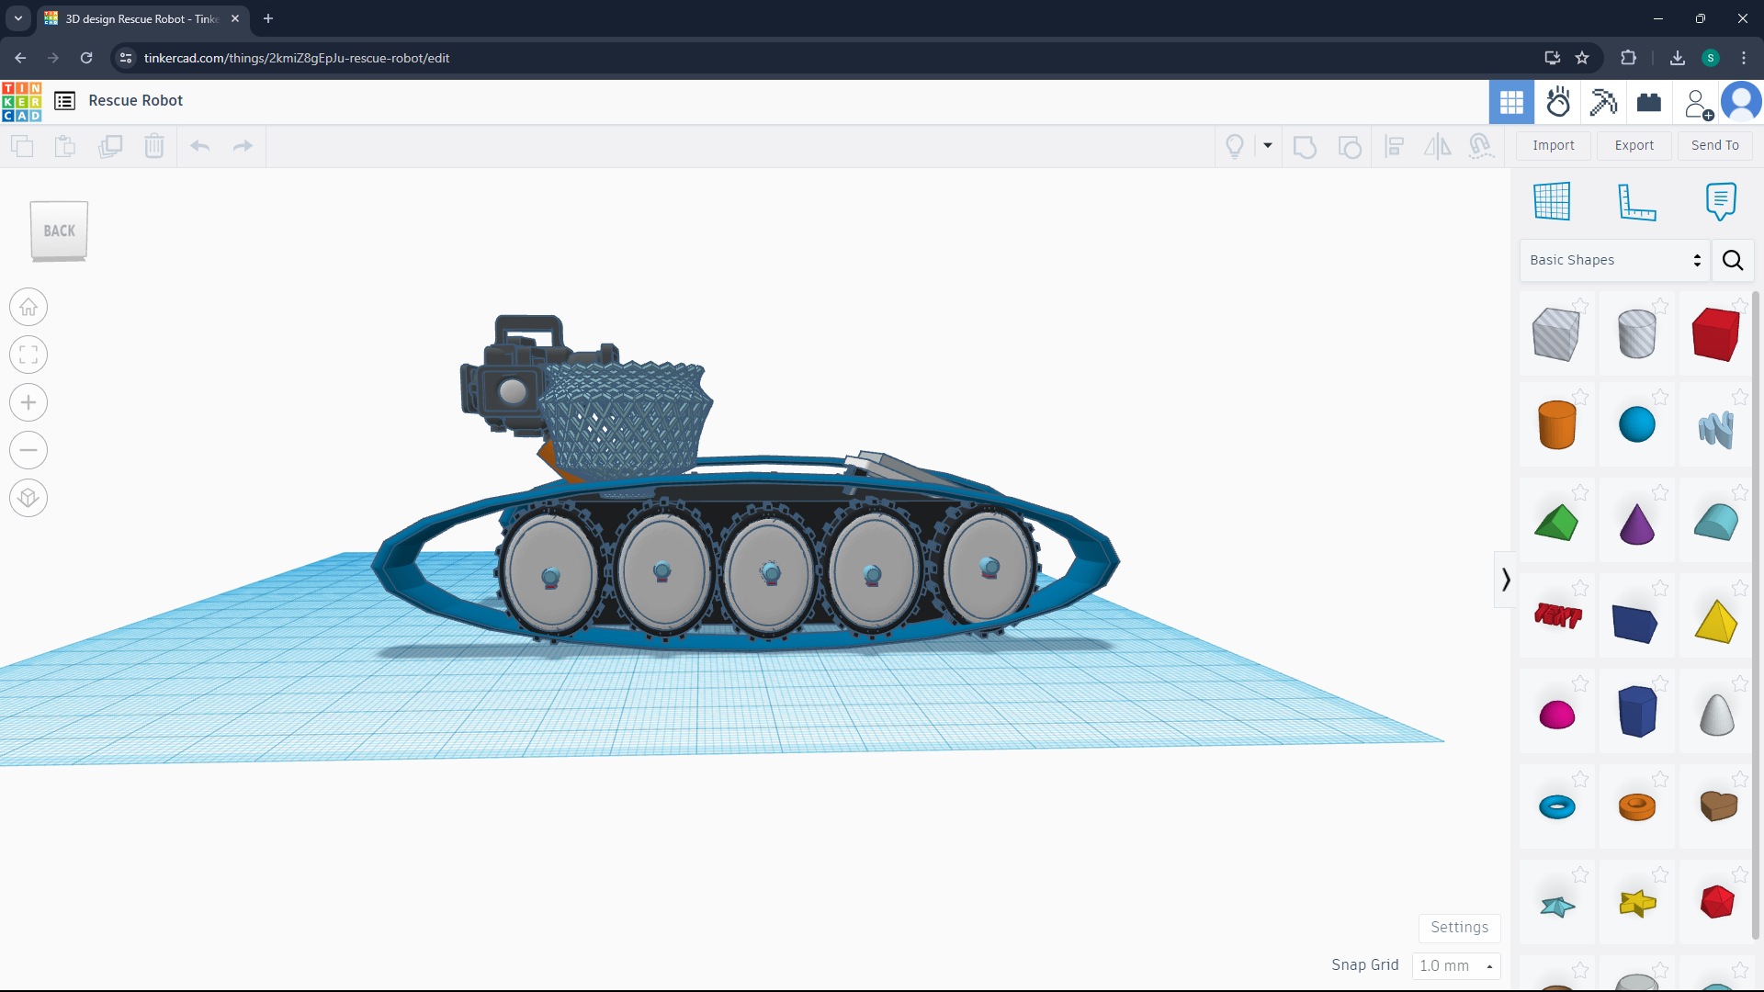Screen dimensions: 1764x992
Task: Click the Zoom in button
Action: 28,402
